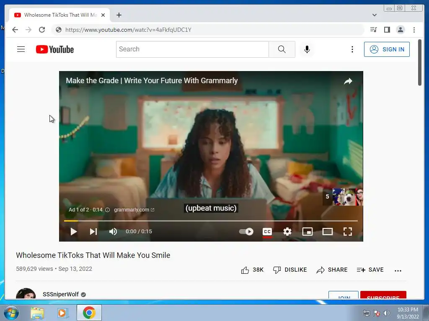This screenshot has width=429, height=321.
Task: Open the ad title Make the Grade
Action: (152, 81)
